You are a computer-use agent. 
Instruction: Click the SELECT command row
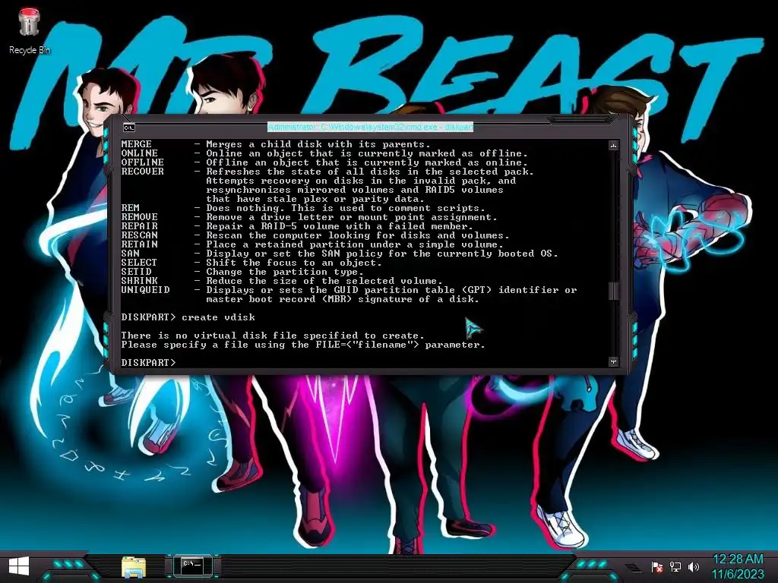[251, 262]
